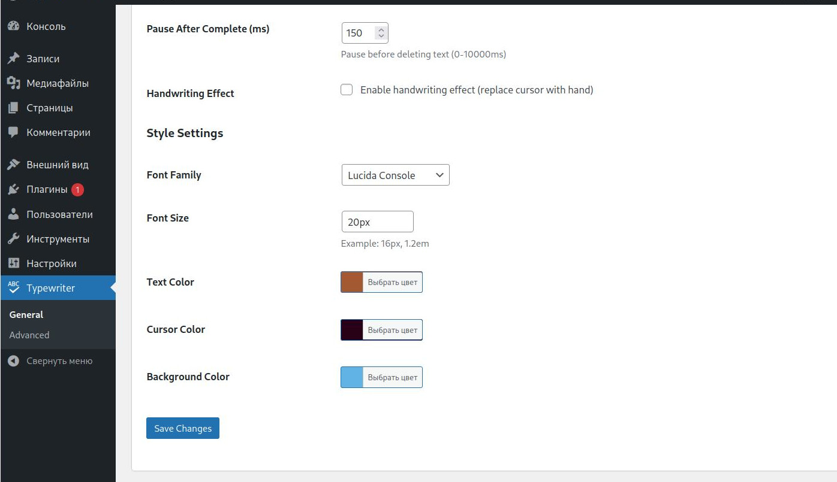The height and width of the screenshot is (482, 837).
Task: Click the Пользователи user icon
Action: [14, 214]
